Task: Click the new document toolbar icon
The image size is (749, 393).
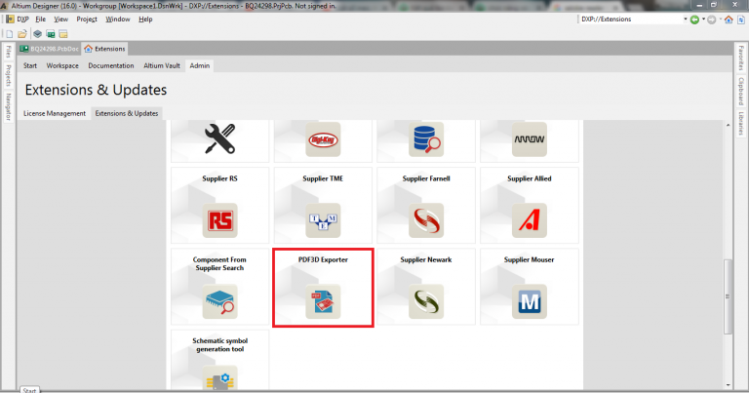Action: (x=9, y=34)
